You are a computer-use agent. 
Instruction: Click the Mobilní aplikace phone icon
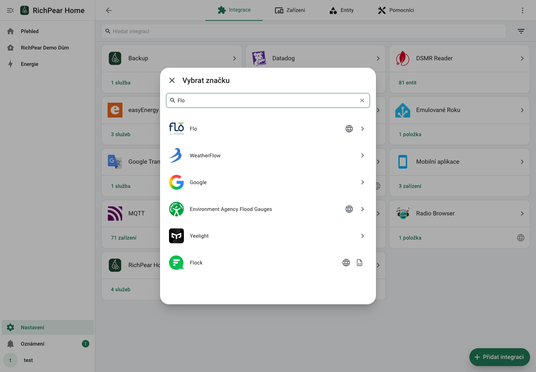403,162
